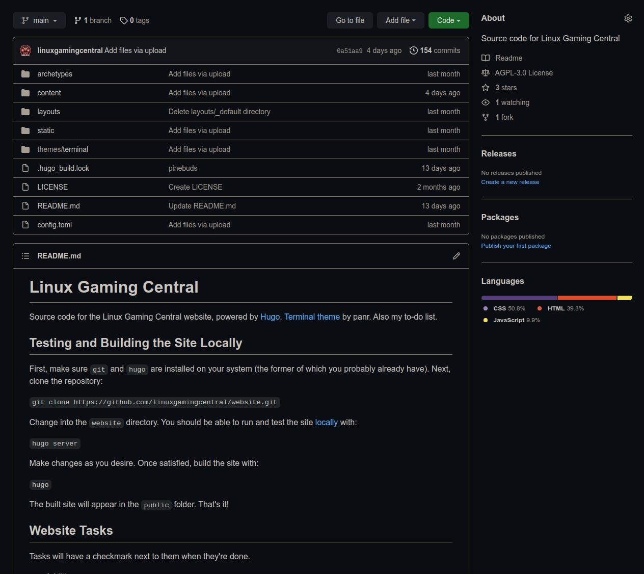The image size is (644, 574).
Task: Click the linuxgamingcentral avatar image
Action: tap(25, 50)
